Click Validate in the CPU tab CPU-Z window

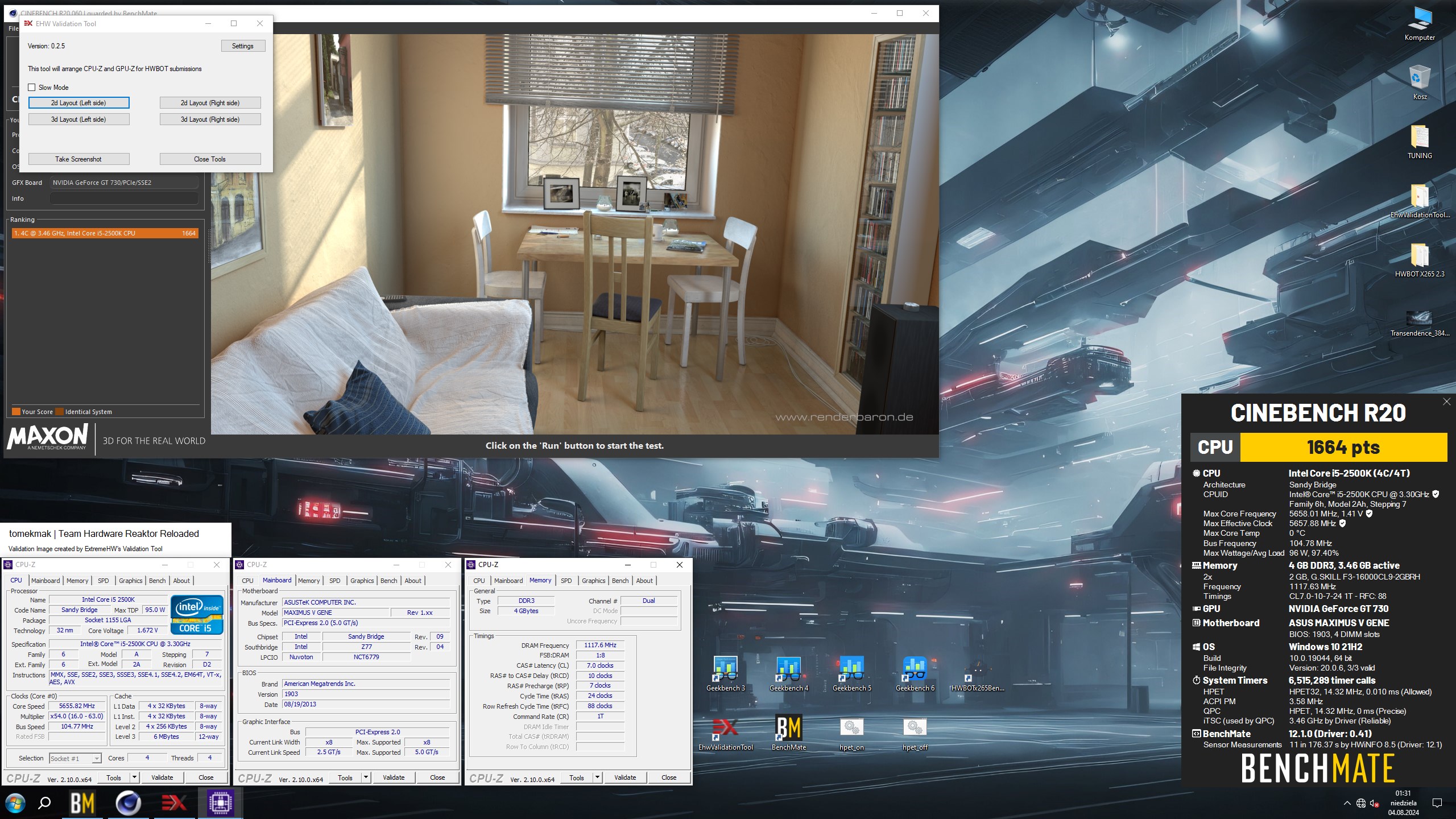tap(162, 777)
